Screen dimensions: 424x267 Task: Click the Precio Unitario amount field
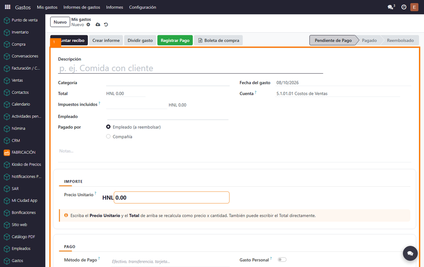pyautogui.click(x=172, y=197)
